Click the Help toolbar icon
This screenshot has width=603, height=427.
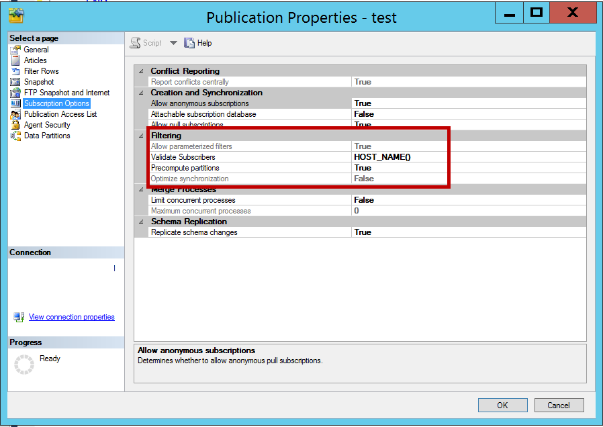(x=189, y=43)
